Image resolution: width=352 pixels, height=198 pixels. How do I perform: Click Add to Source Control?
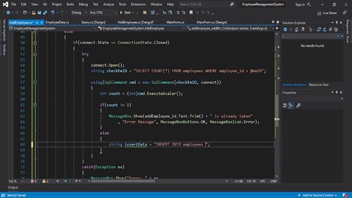point(318,195)
